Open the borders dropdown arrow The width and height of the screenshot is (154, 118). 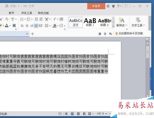pyautogui.click(x=65, y=26)
